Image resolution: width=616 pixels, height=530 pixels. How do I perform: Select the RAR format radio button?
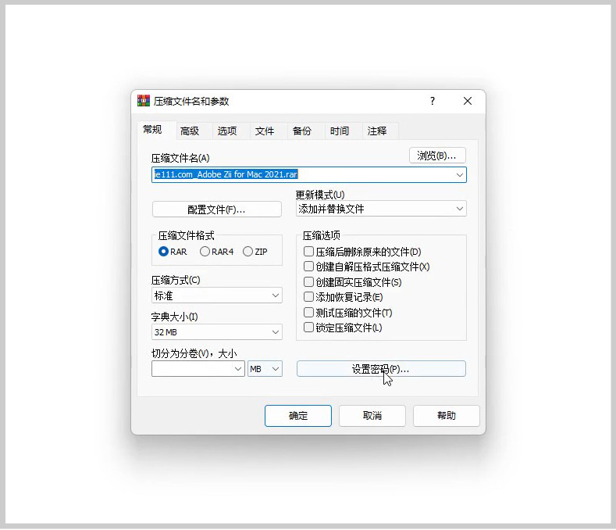[x=163, y=252]
